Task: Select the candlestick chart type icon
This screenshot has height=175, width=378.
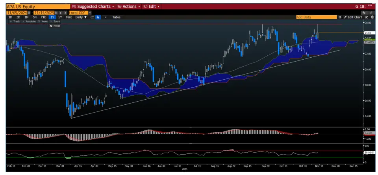Action: point(98,17)
